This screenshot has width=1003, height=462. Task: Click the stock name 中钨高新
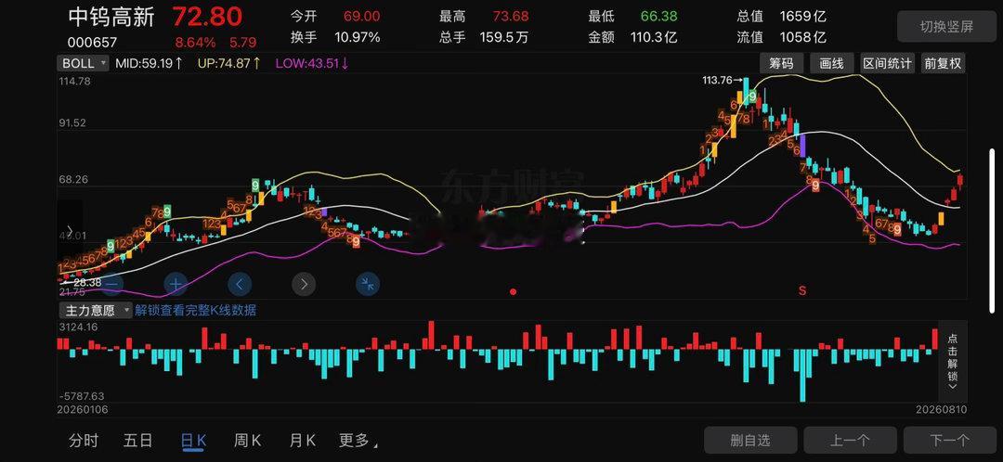click(111, 18)
